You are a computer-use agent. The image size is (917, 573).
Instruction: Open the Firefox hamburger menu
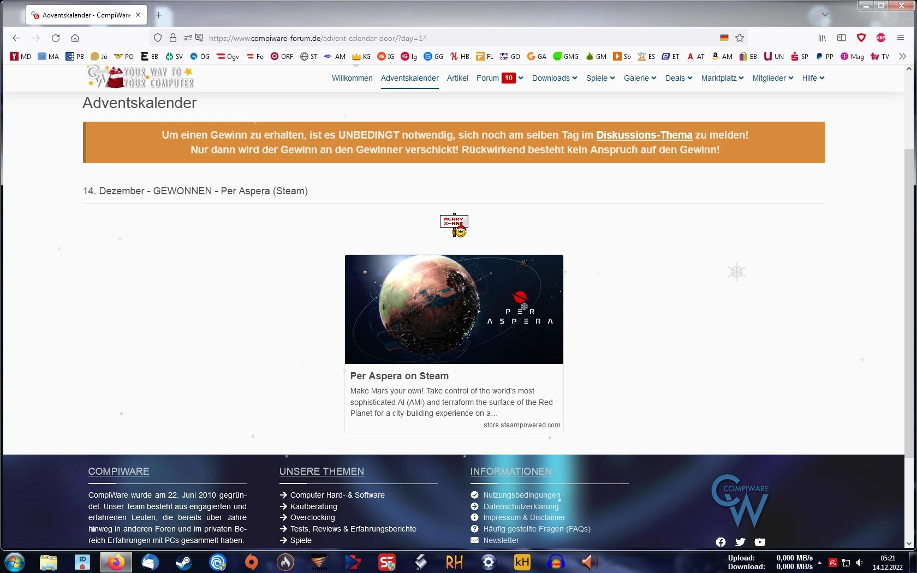[x=901, y=38]
